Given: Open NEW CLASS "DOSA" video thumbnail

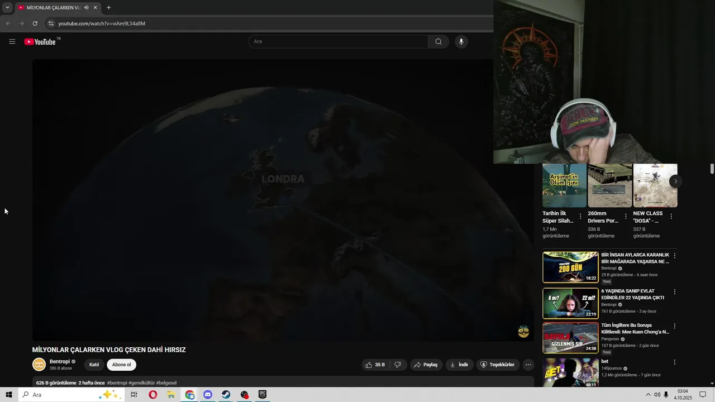Looking at the screenshot, I should [655, 185].
